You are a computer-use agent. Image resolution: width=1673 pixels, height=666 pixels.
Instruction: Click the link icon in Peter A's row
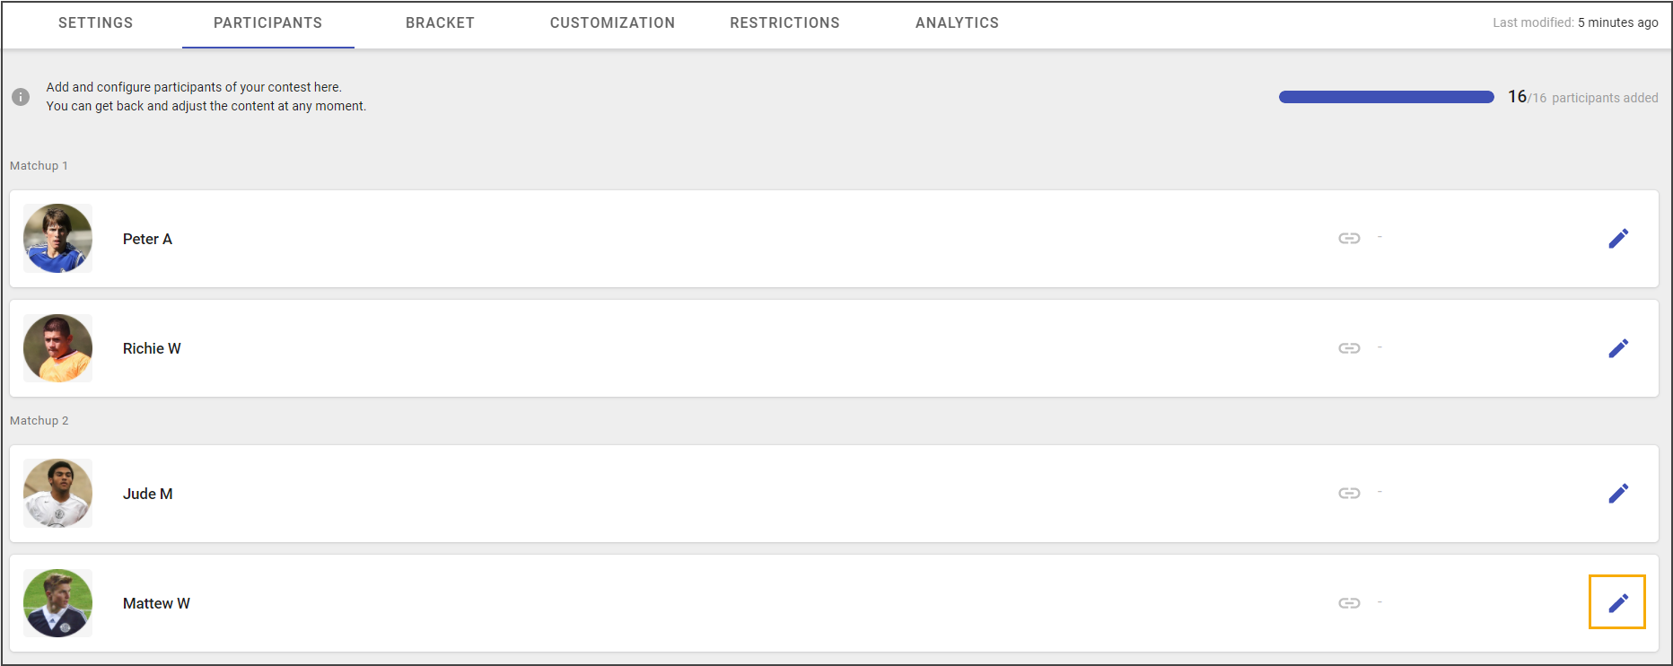[1349, 239]
